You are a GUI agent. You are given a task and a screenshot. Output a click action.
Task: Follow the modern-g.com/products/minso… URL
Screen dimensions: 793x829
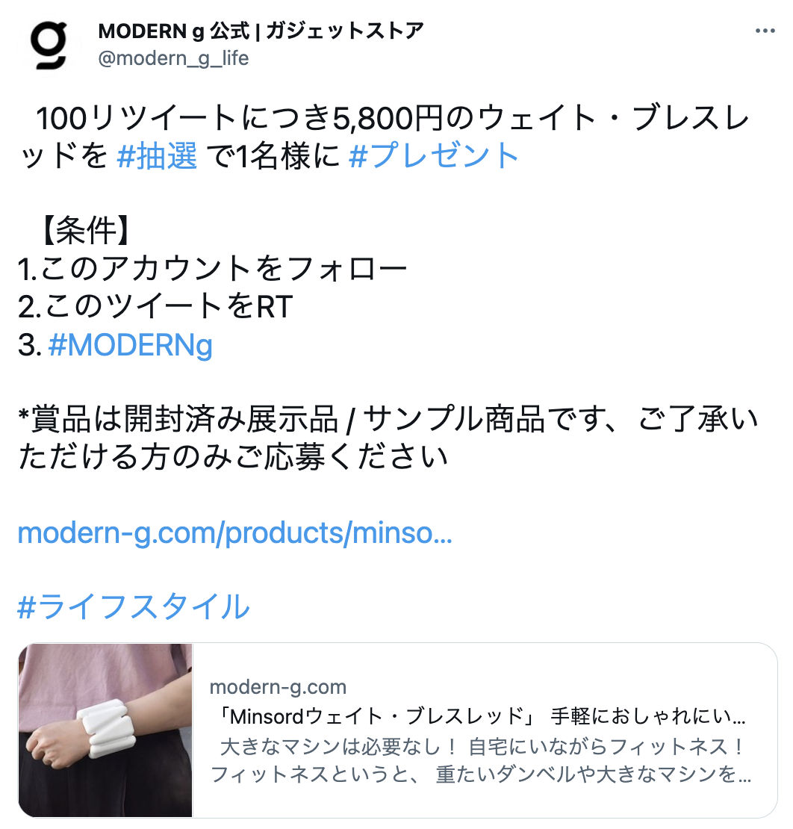click(x=234, y=533)
